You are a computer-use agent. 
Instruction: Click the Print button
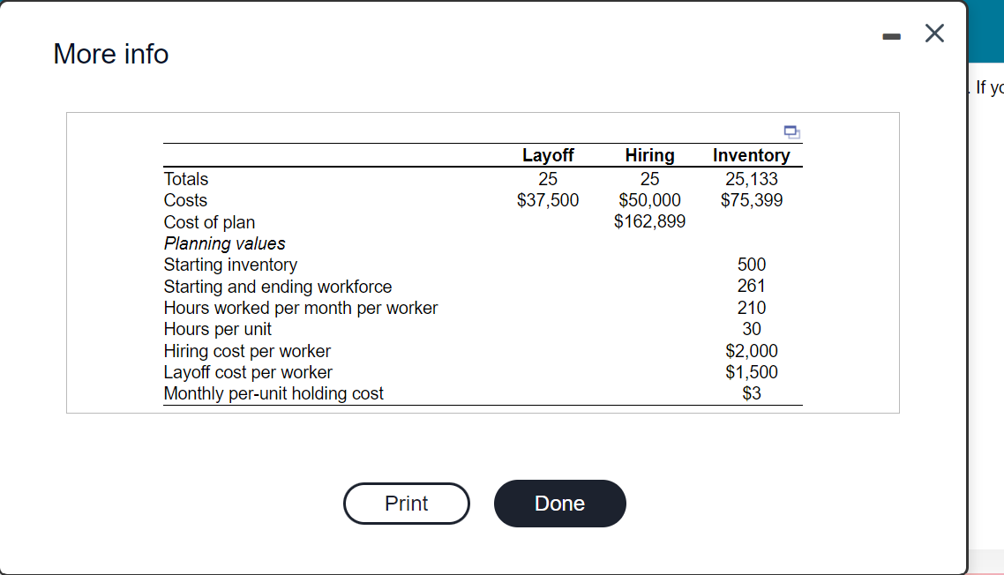click(x=406, y=503)
